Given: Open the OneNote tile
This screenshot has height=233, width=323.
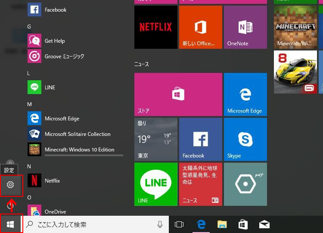Looking at the screenshot, I should [245, 27].
